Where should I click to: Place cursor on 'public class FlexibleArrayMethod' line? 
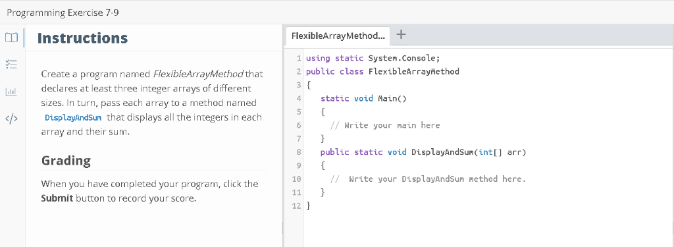(382, 71)
